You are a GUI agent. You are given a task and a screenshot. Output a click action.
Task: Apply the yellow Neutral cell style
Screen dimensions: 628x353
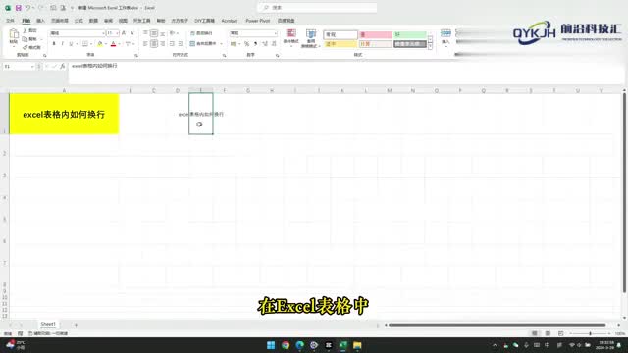(340, 44)
